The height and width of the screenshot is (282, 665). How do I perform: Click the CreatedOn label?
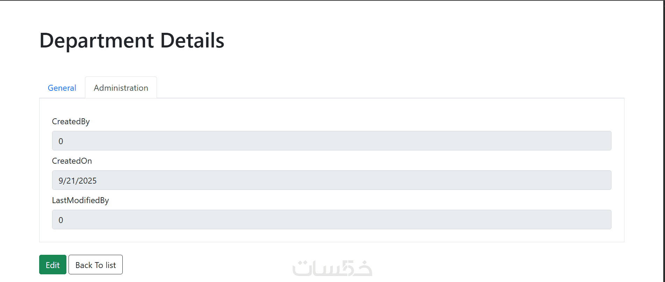coord(72,161)
